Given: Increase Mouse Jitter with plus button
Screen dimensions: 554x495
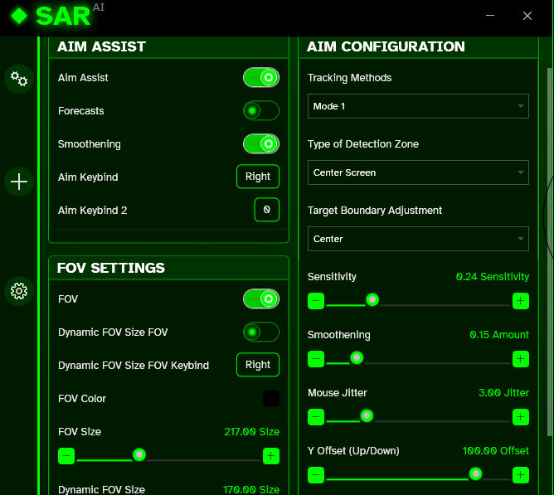Looking at the screenshot, I should (520, 417).
